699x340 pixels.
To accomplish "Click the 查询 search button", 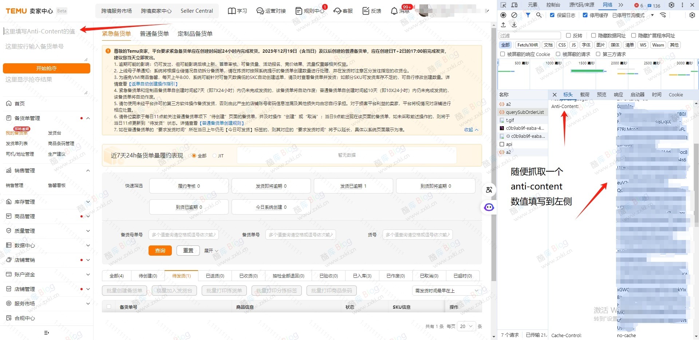I will coord(160,251).
